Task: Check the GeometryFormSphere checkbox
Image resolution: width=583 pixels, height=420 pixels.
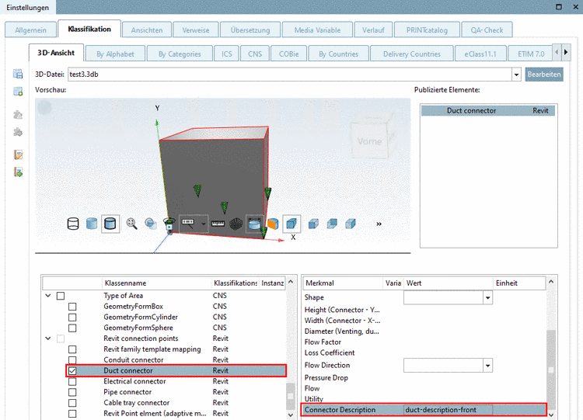Action: (72, 328)
